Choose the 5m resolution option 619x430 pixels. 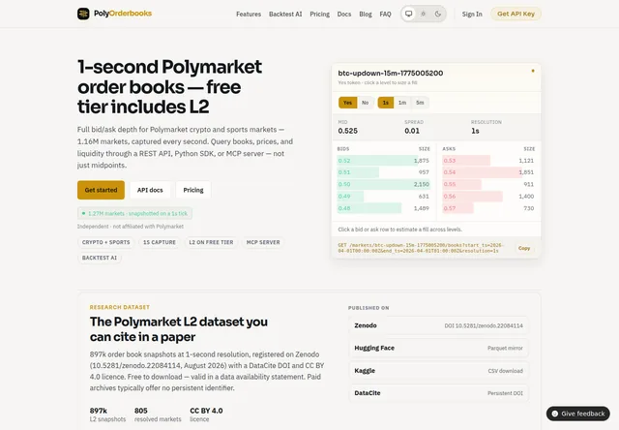point(420,103)
